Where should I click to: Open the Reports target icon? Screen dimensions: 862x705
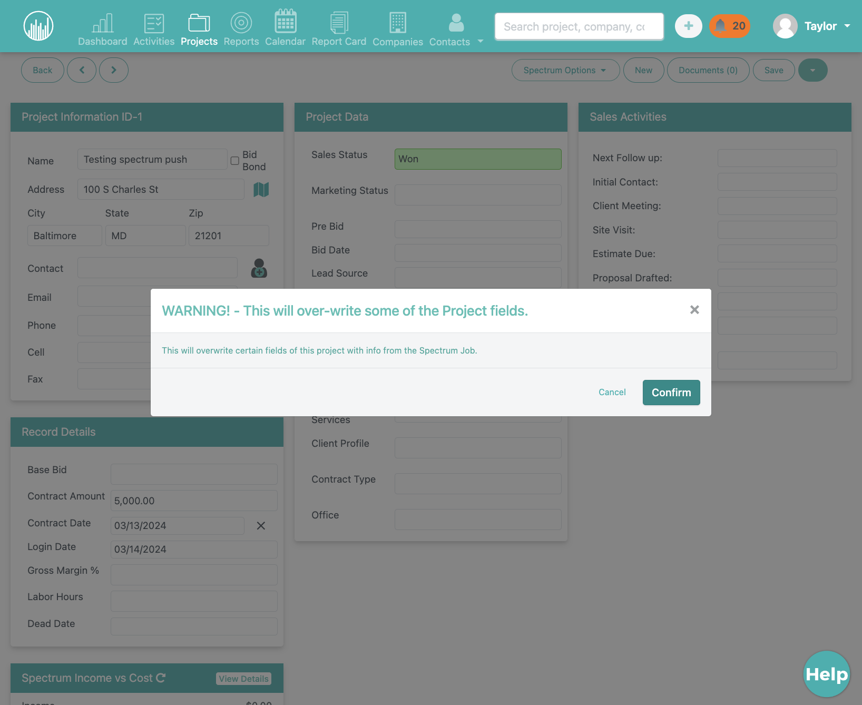(241, 23)
